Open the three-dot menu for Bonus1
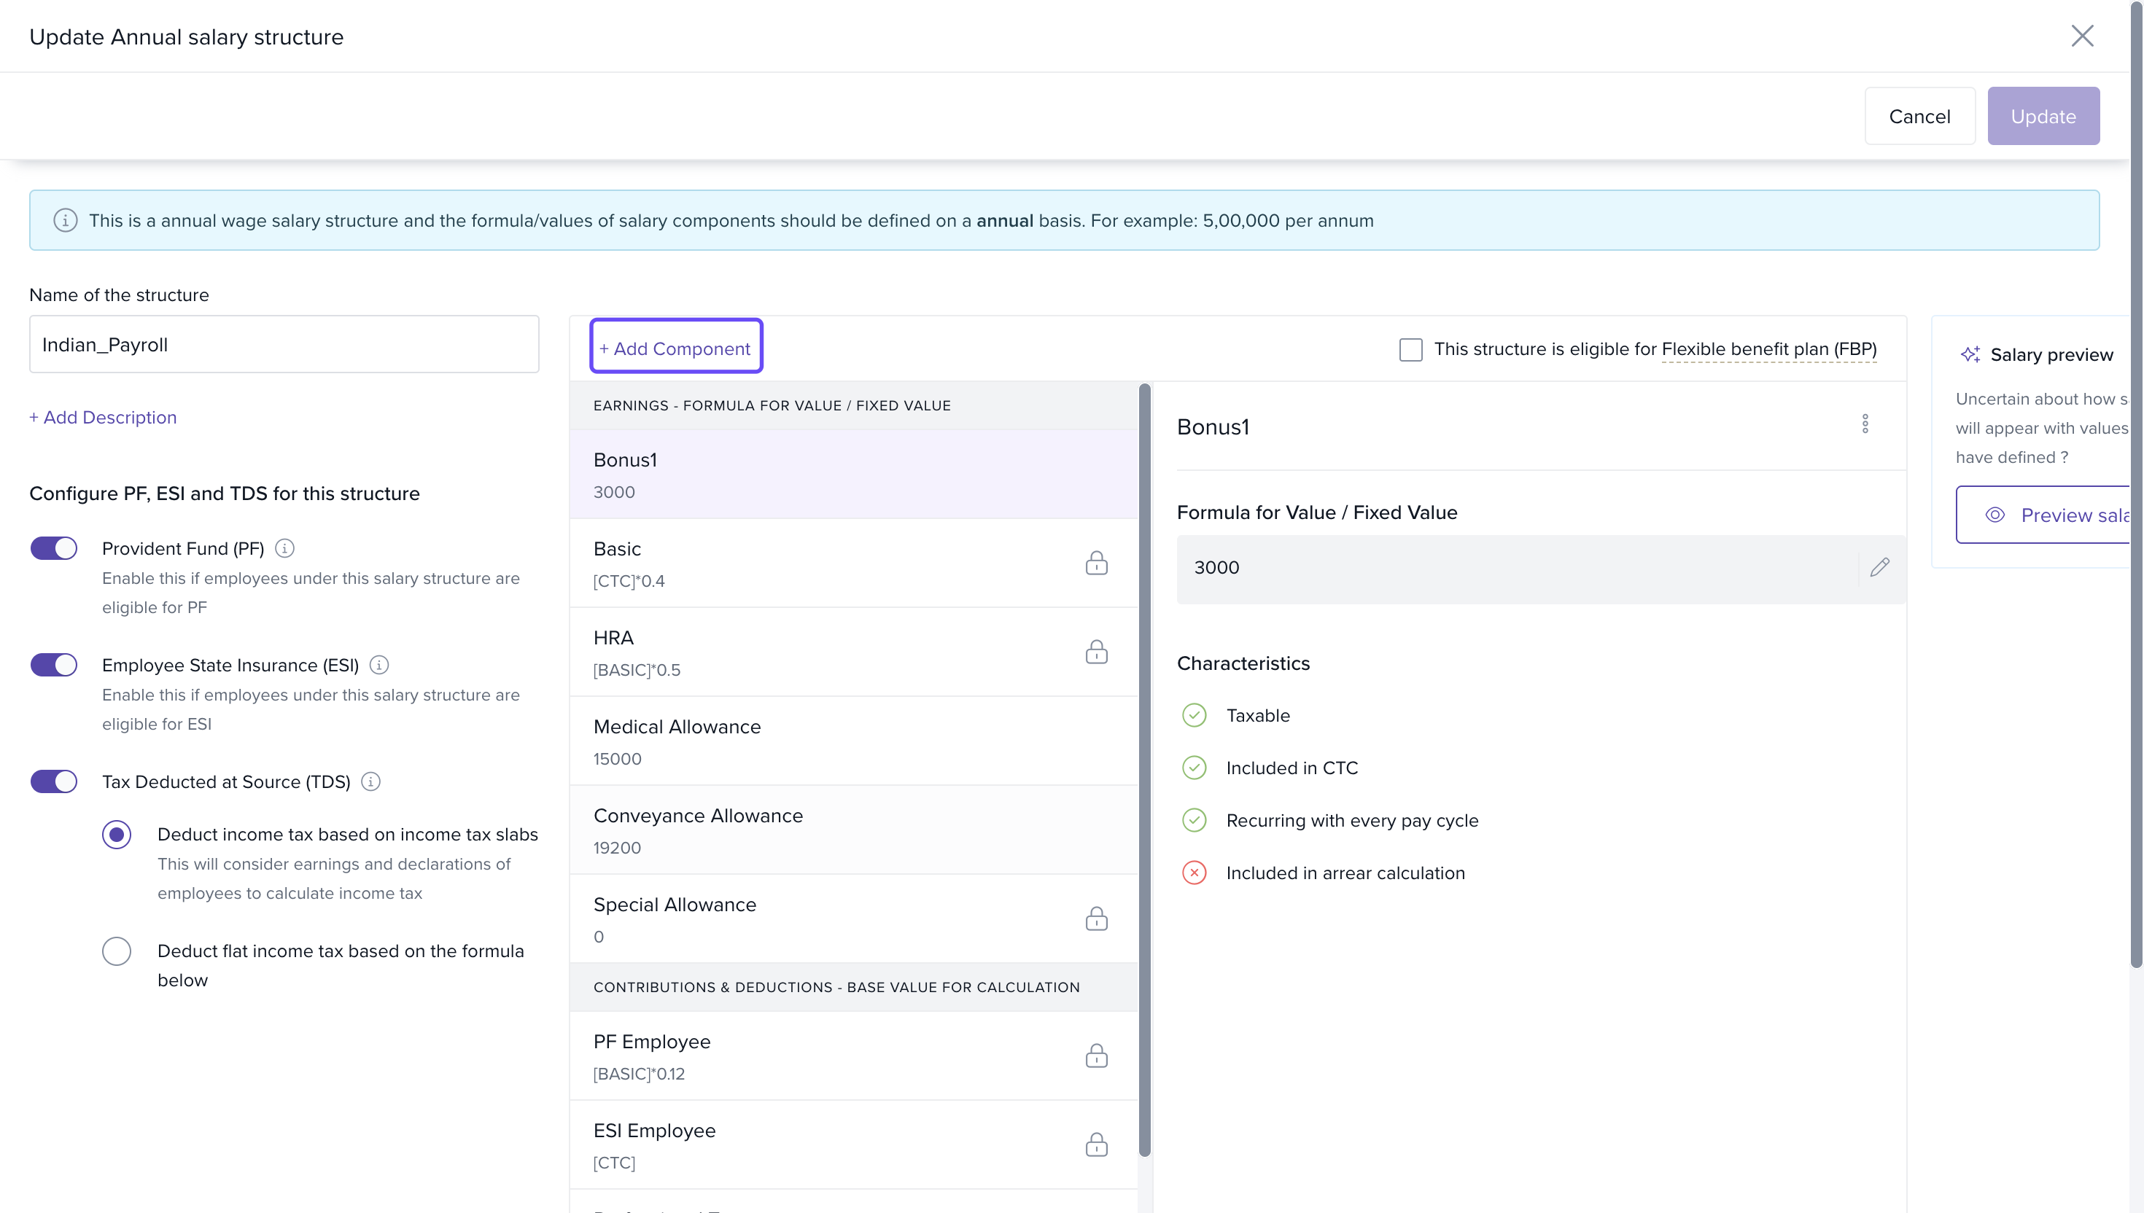 pyautogui.click(x=1865, y=424)
